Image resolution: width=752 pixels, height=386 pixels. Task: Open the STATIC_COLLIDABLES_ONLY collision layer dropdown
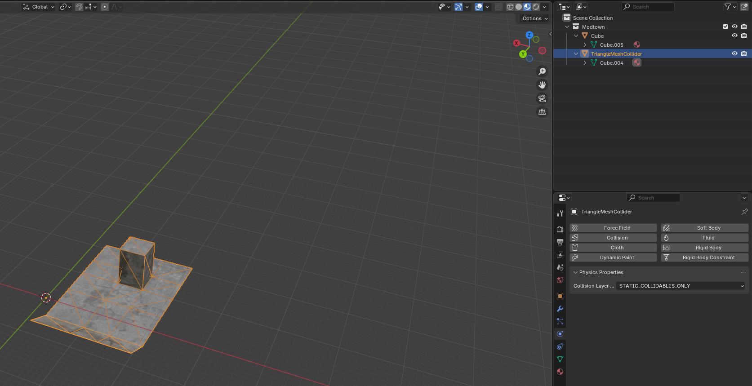tap(681, 286)
